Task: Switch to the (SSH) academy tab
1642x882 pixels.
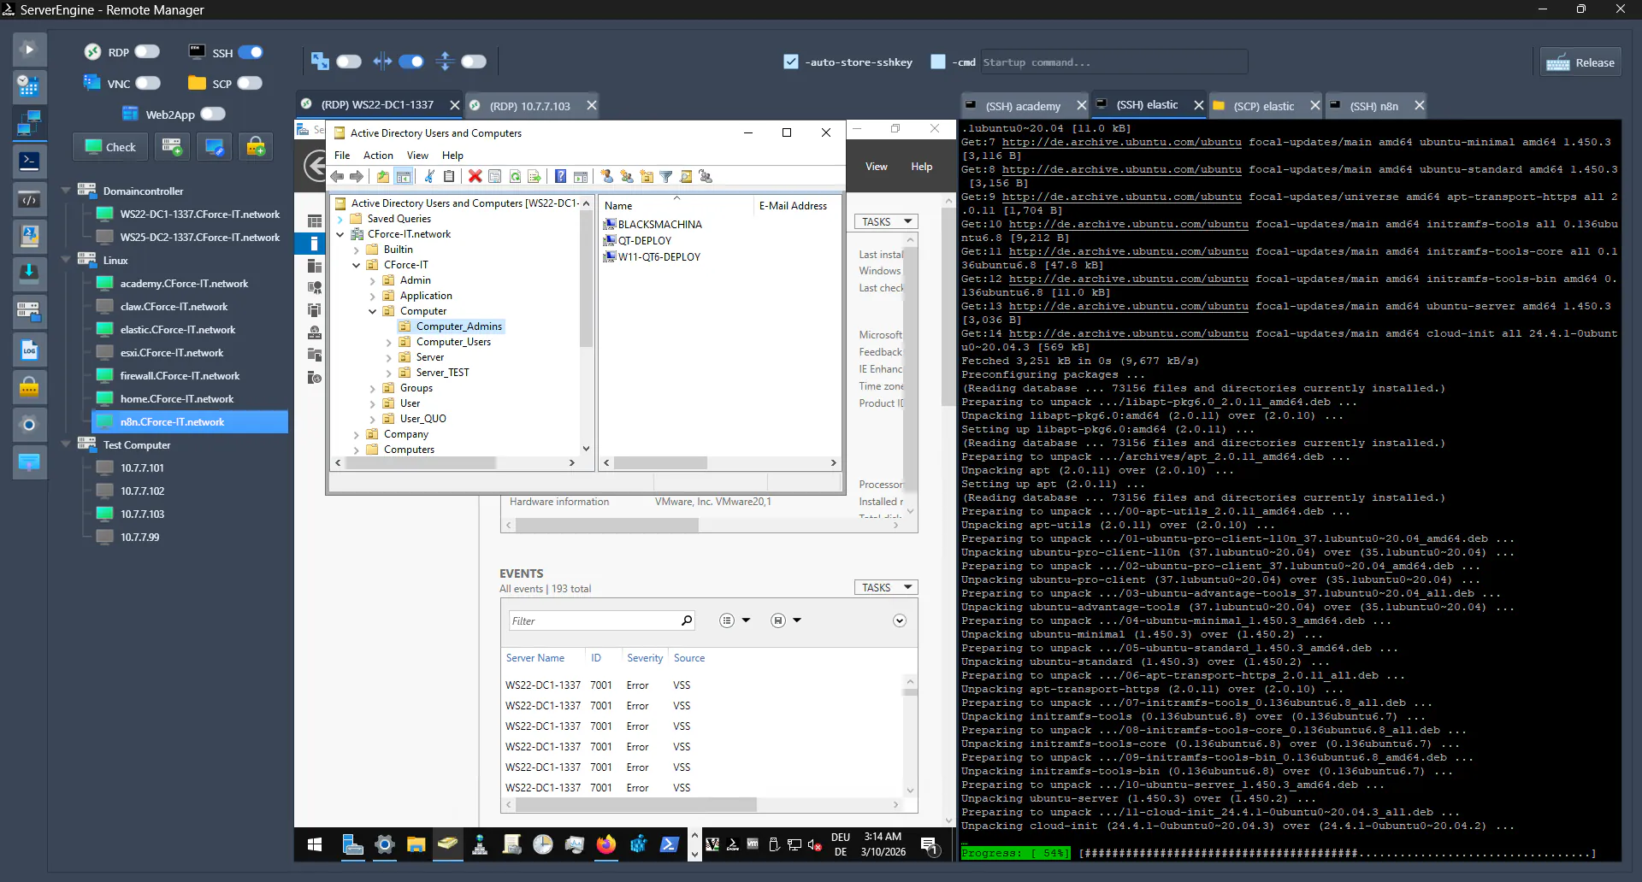Action: [1023, 106]
